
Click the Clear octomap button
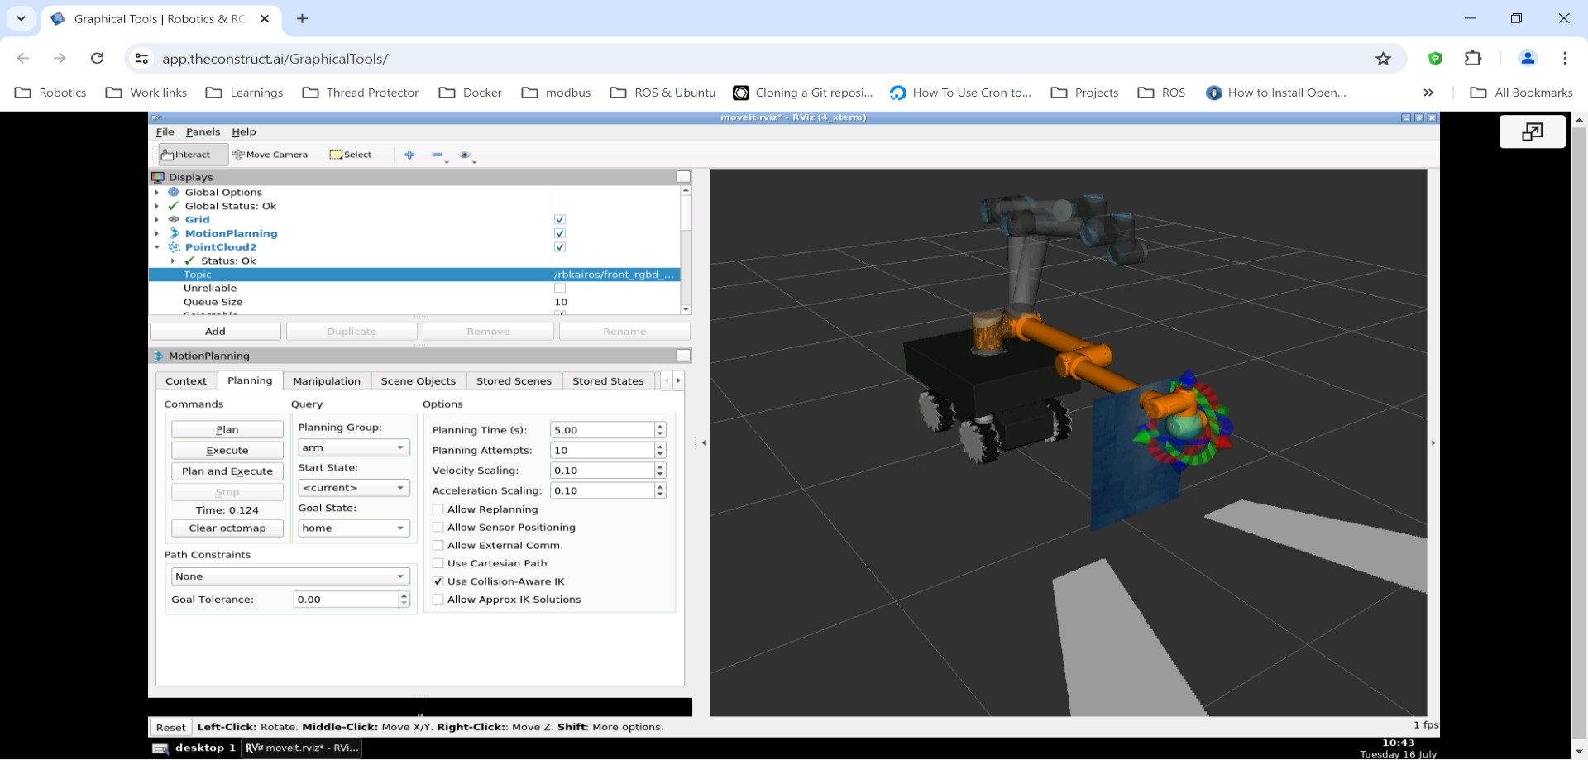[x=227, y=528]
